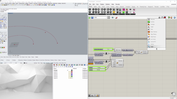Click the green Gradient component icon in Input panel
The image size is (177, 99).
[x=124, y=12]
